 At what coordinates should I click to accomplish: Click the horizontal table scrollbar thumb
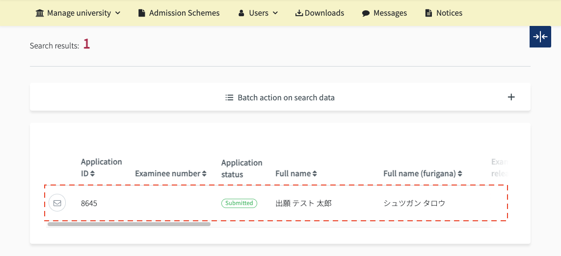pyautogui.click(x=129, y=224)
